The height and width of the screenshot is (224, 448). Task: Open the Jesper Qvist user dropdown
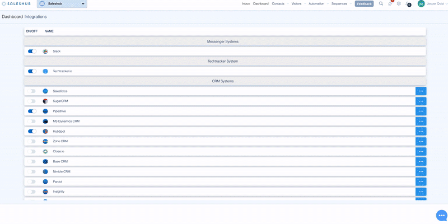(x=436, y=4)
